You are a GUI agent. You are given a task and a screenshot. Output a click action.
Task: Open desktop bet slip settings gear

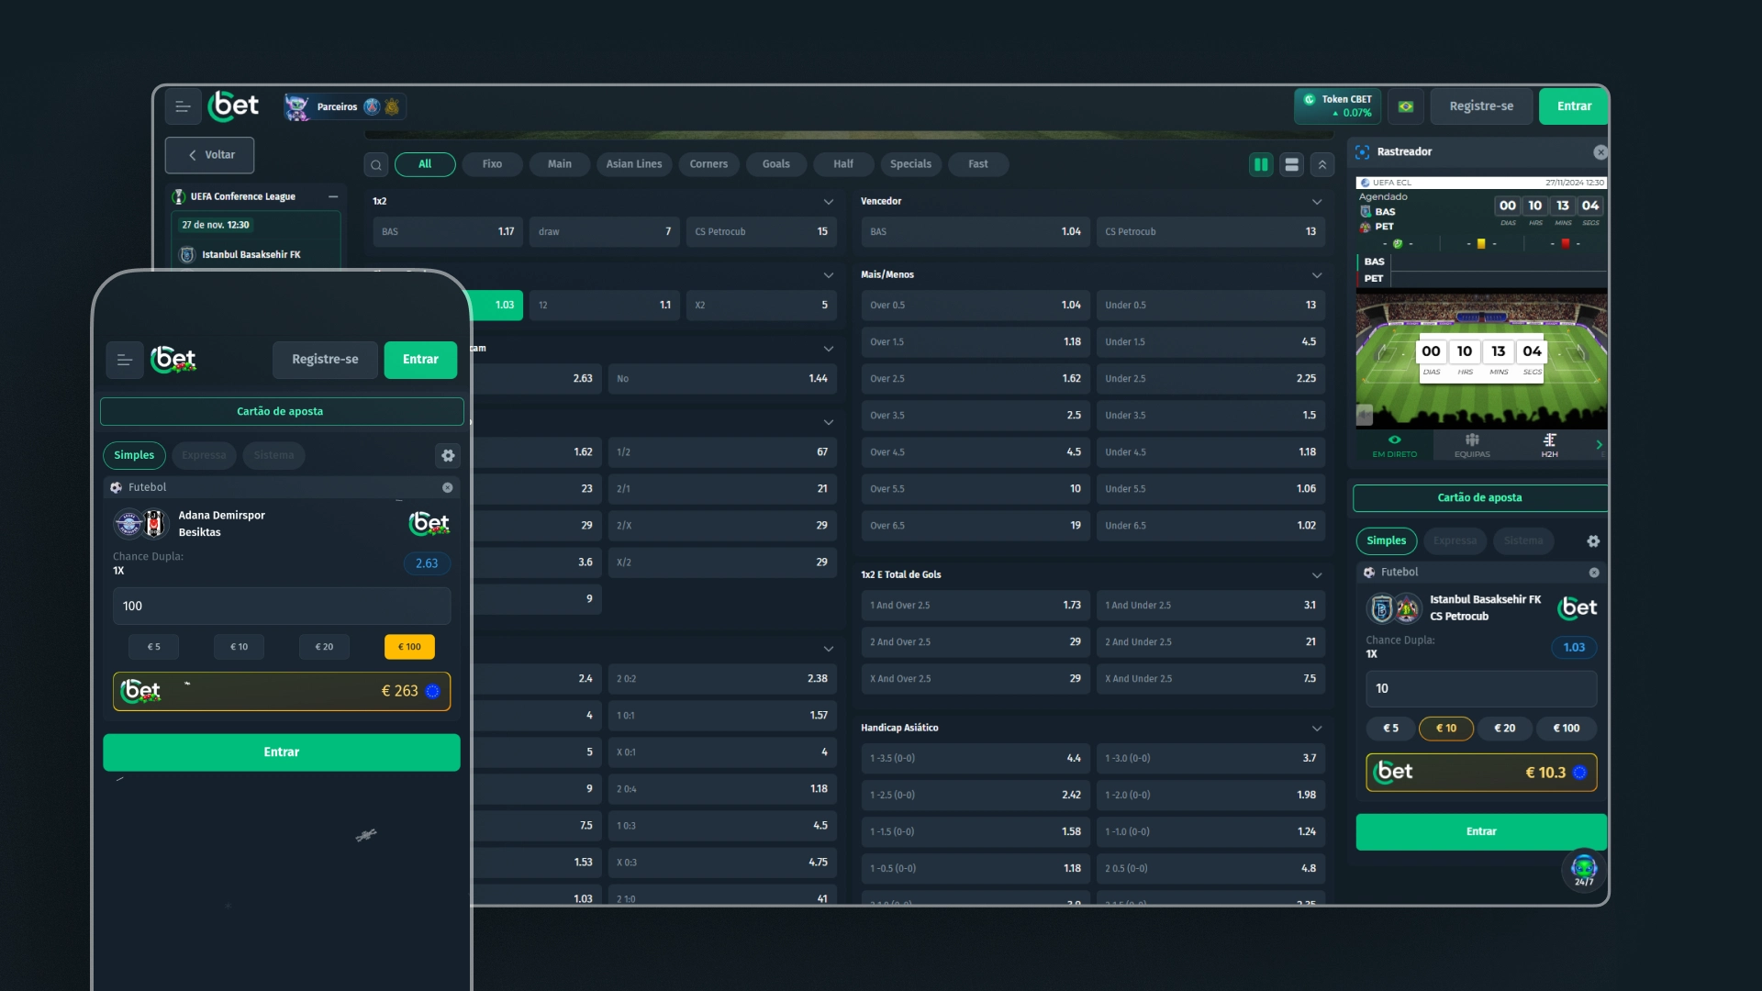point(1593,541)
